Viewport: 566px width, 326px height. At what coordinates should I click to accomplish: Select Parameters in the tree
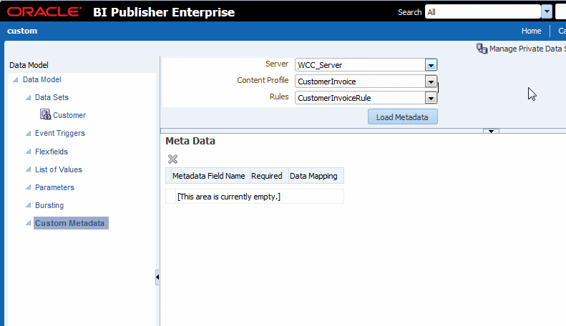pos(54,187)
